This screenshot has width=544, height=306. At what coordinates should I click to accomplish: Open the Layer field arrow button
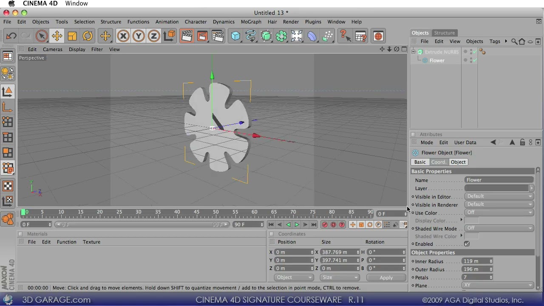pyautogui.click(x=531, y=188)
